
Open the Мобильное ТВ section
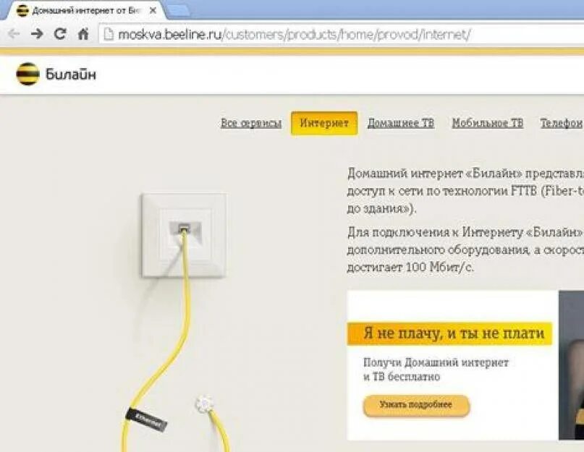(488, 123)
